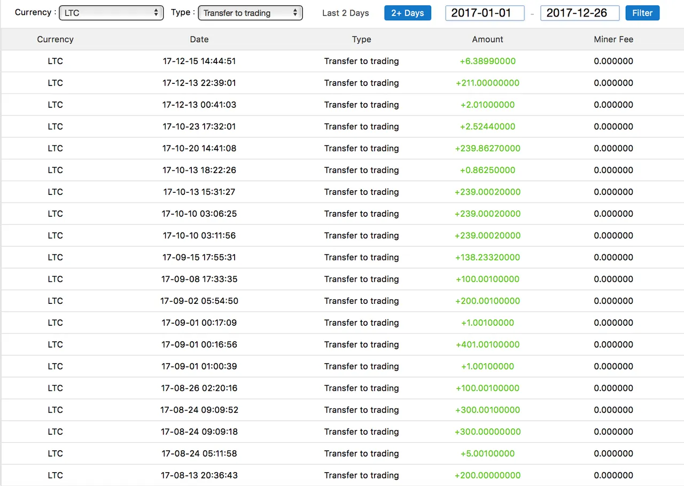Select the Last 2 Days filter
The height and width of the screenshot is (486, 684).
(x=346, y=13)
